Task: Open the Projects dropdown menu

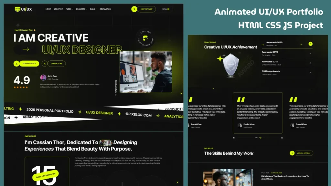Action: (81, 9)
